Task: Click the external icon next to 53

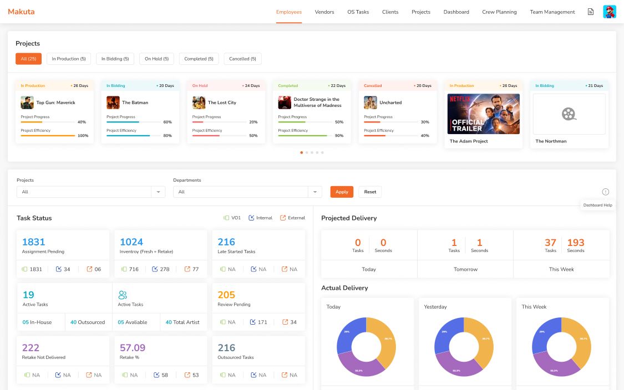Action: pyautogui.click(x=187, y=375)
